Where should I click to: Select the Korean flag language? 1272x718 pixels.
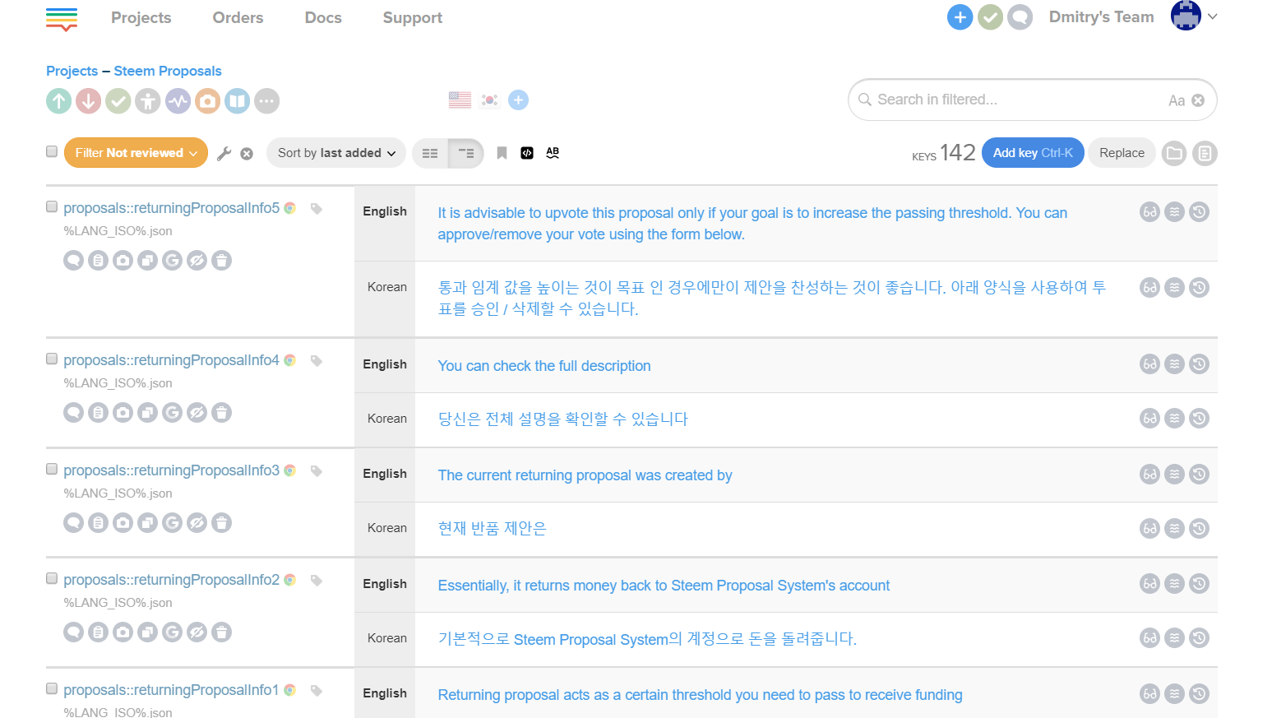(489, 100)
